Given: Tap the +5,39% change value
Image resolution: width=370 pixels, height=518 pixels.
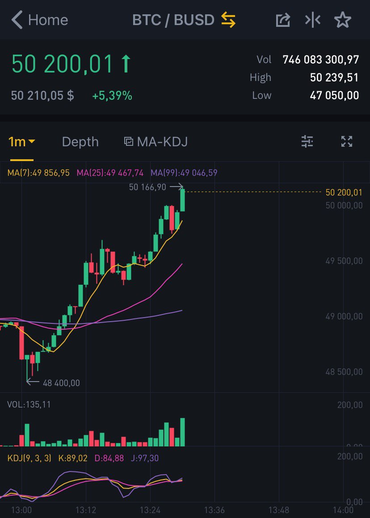Looking at the screenshot, I should coord(112,96).
